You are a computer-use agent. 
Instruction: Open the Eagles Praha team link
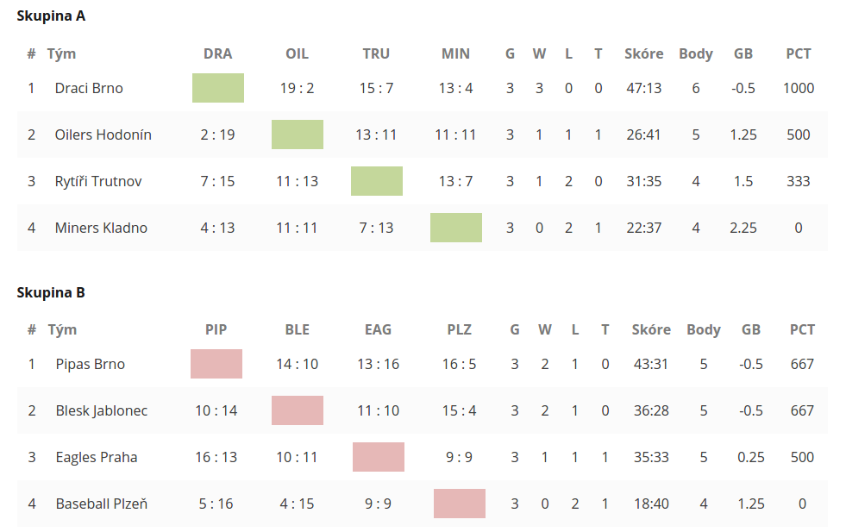tap(97, 457)
